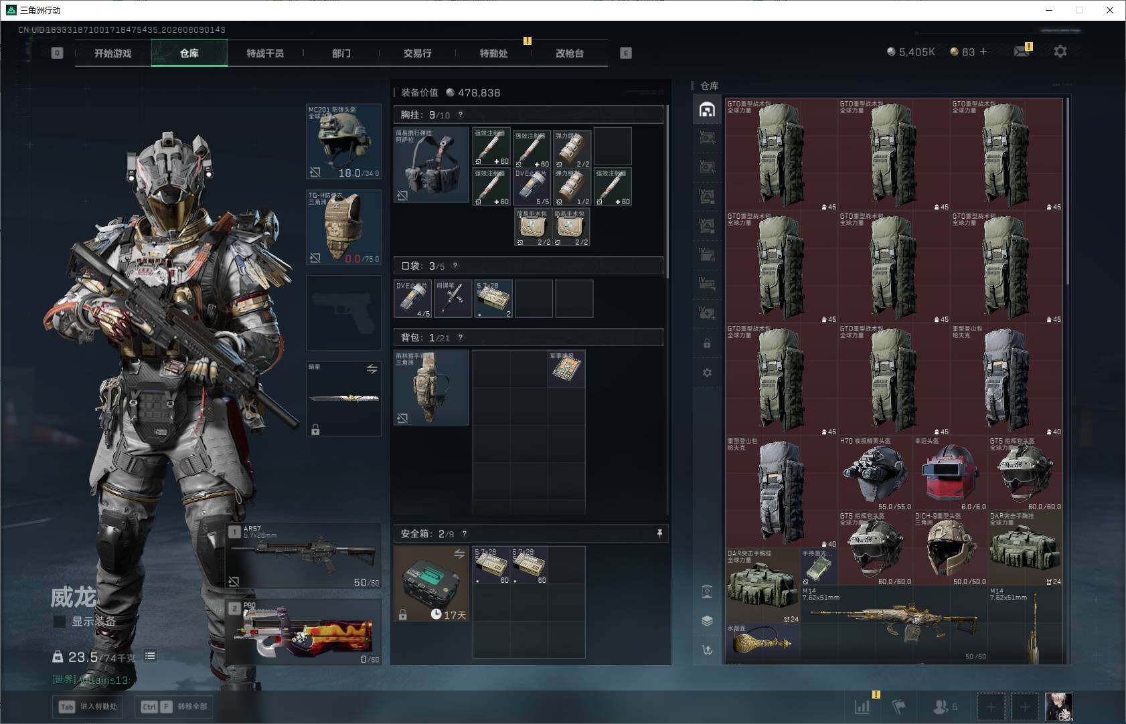Open the settings gear in top bar

point(1060,51)
